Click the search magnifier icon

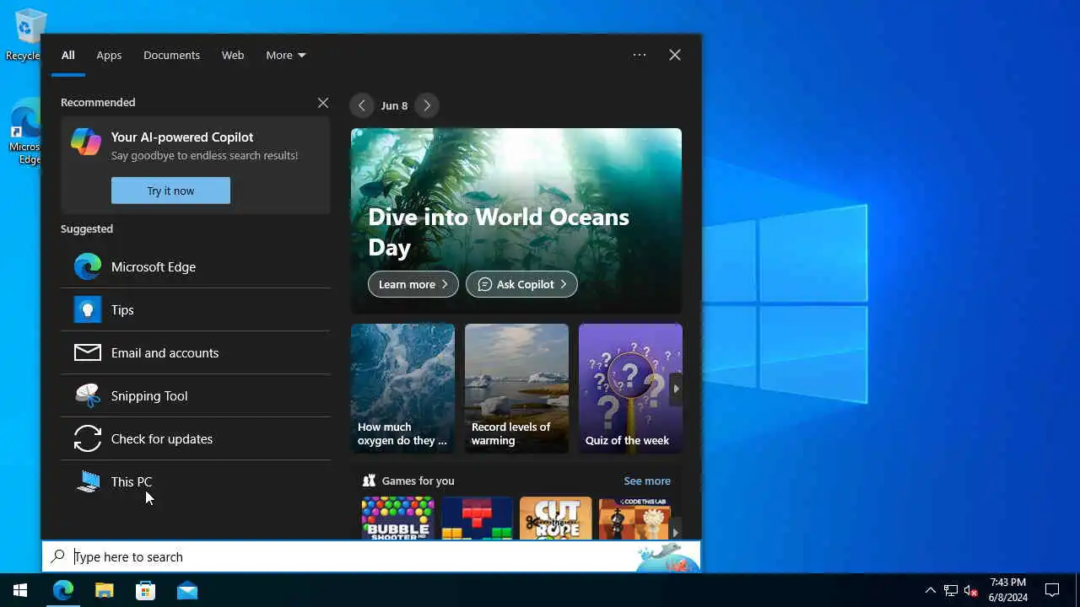[x=57, y=556]
